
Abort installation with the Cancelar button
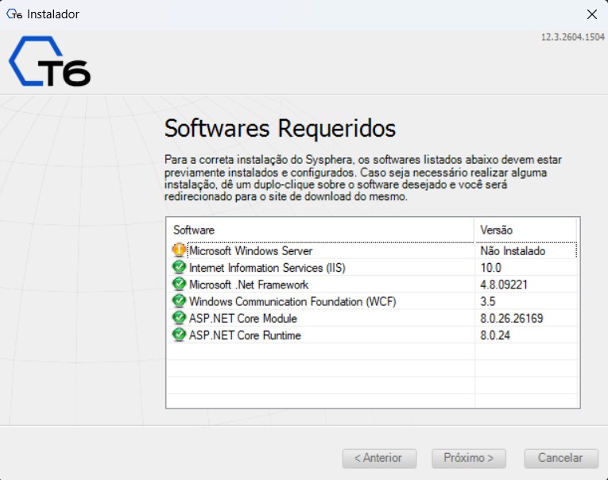(560, 459)
